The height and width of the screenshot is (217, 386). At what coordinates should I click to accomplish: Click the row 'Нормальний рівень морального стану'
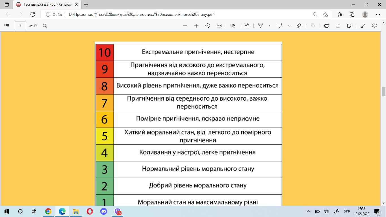[198, 169]
